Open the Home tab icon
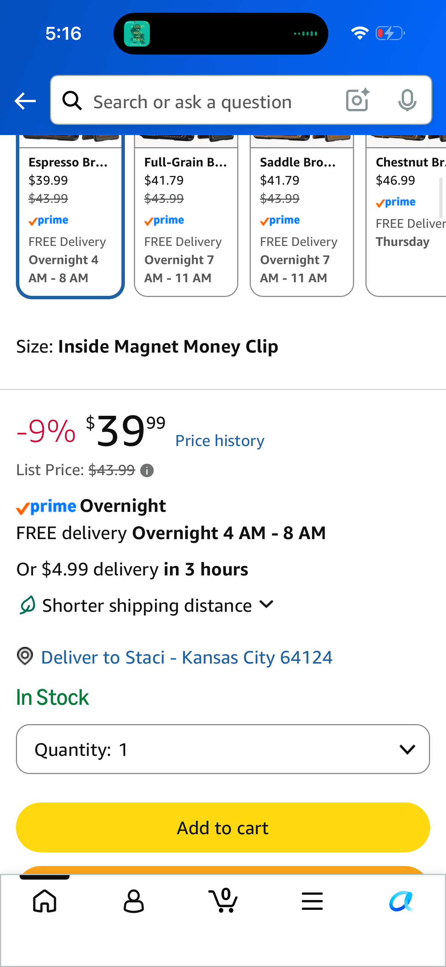446x967 pixels. click(x=45, y=901)
